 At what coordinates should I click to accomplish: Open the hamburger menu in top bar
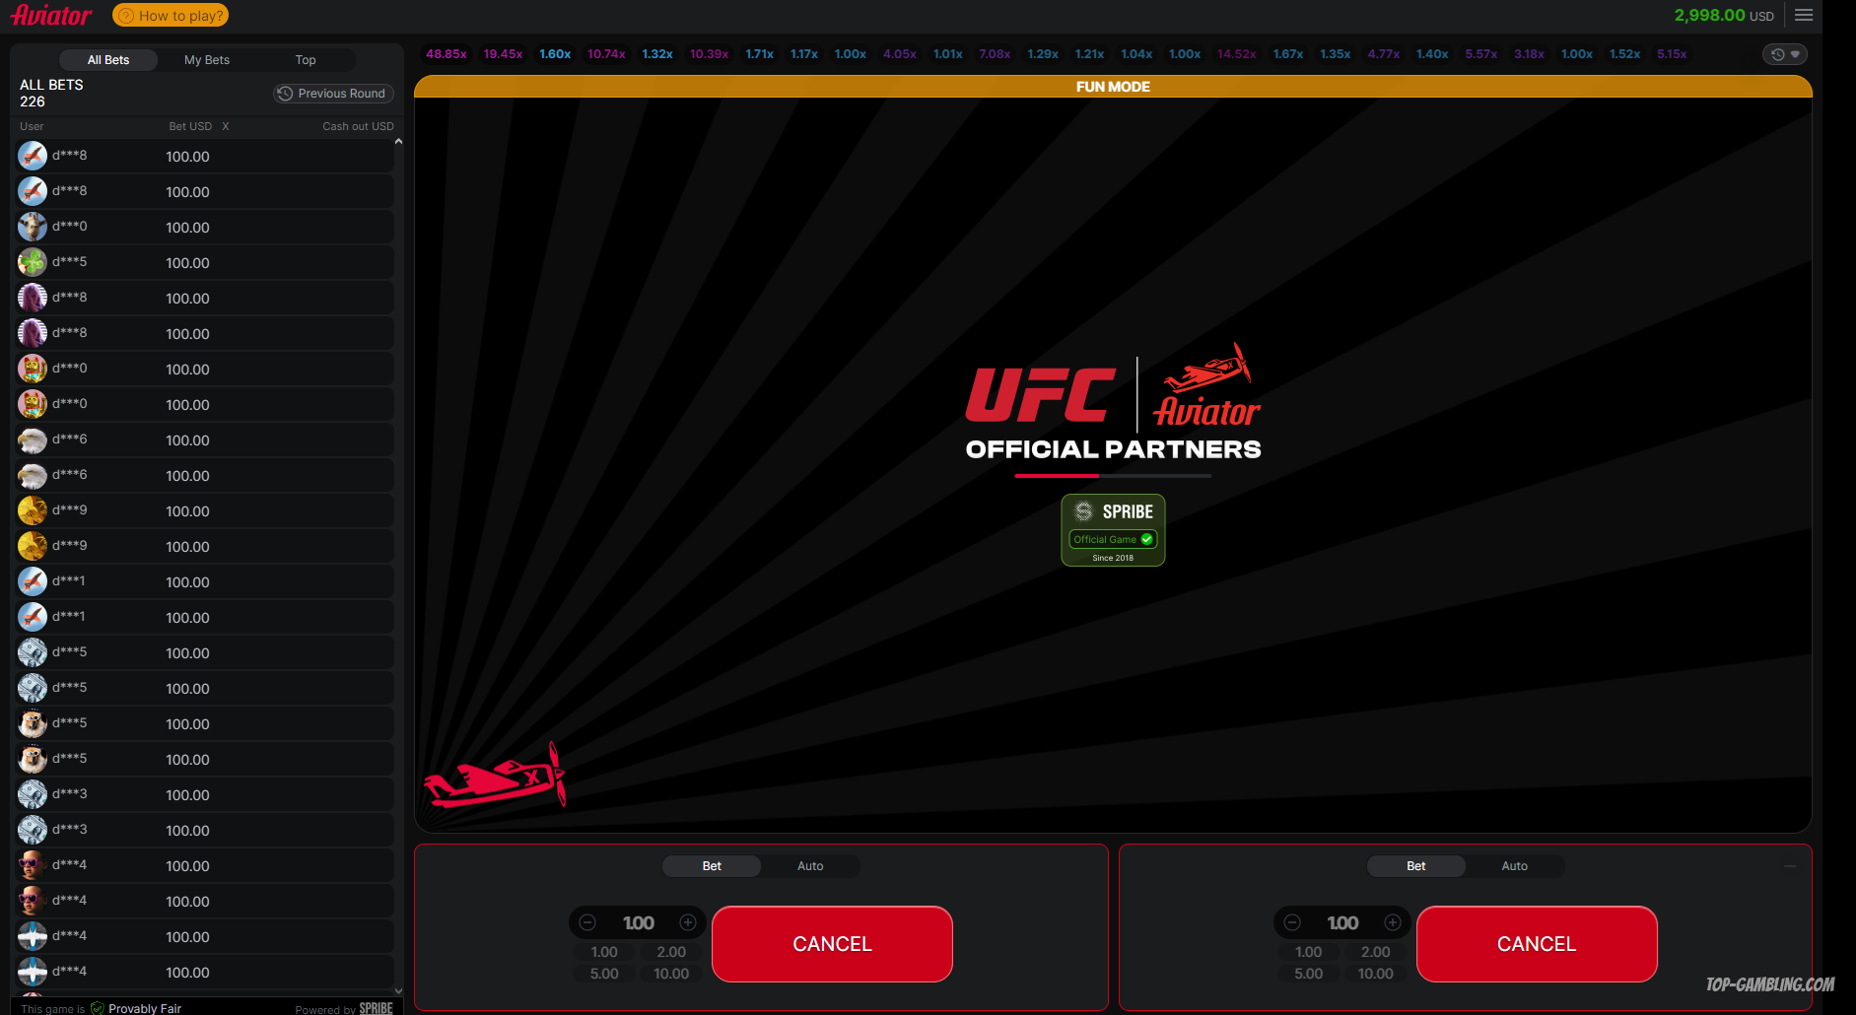[1804, 15]
